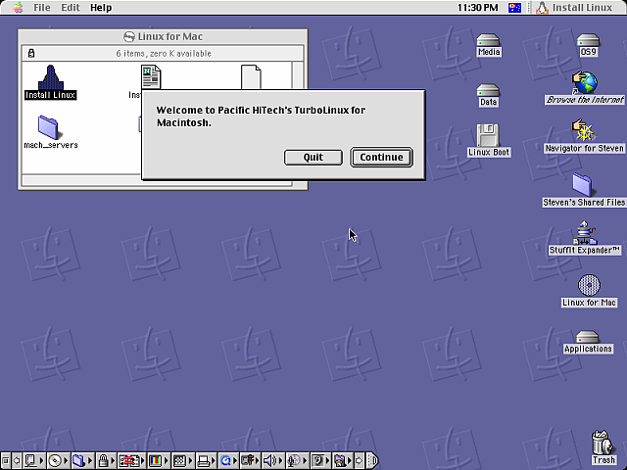
Task: Open the sound source microphone Control Strip module
Action: pos(298,461)
